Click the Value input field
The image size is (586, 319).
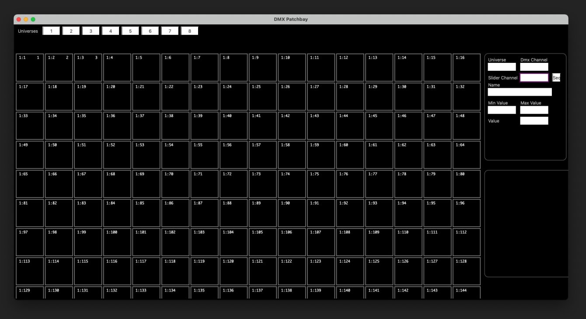534,121
